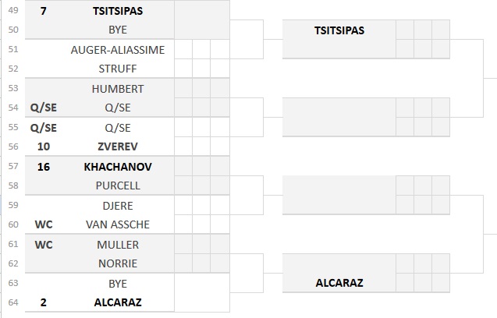Click the AUGER-ALIASSIME name cell

click(x=118, y=50)
